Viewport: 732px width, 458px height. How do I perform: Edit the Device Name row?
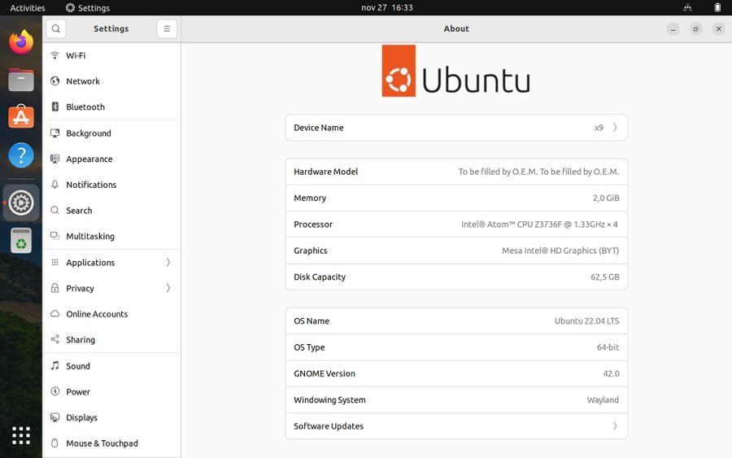[456, 128]
